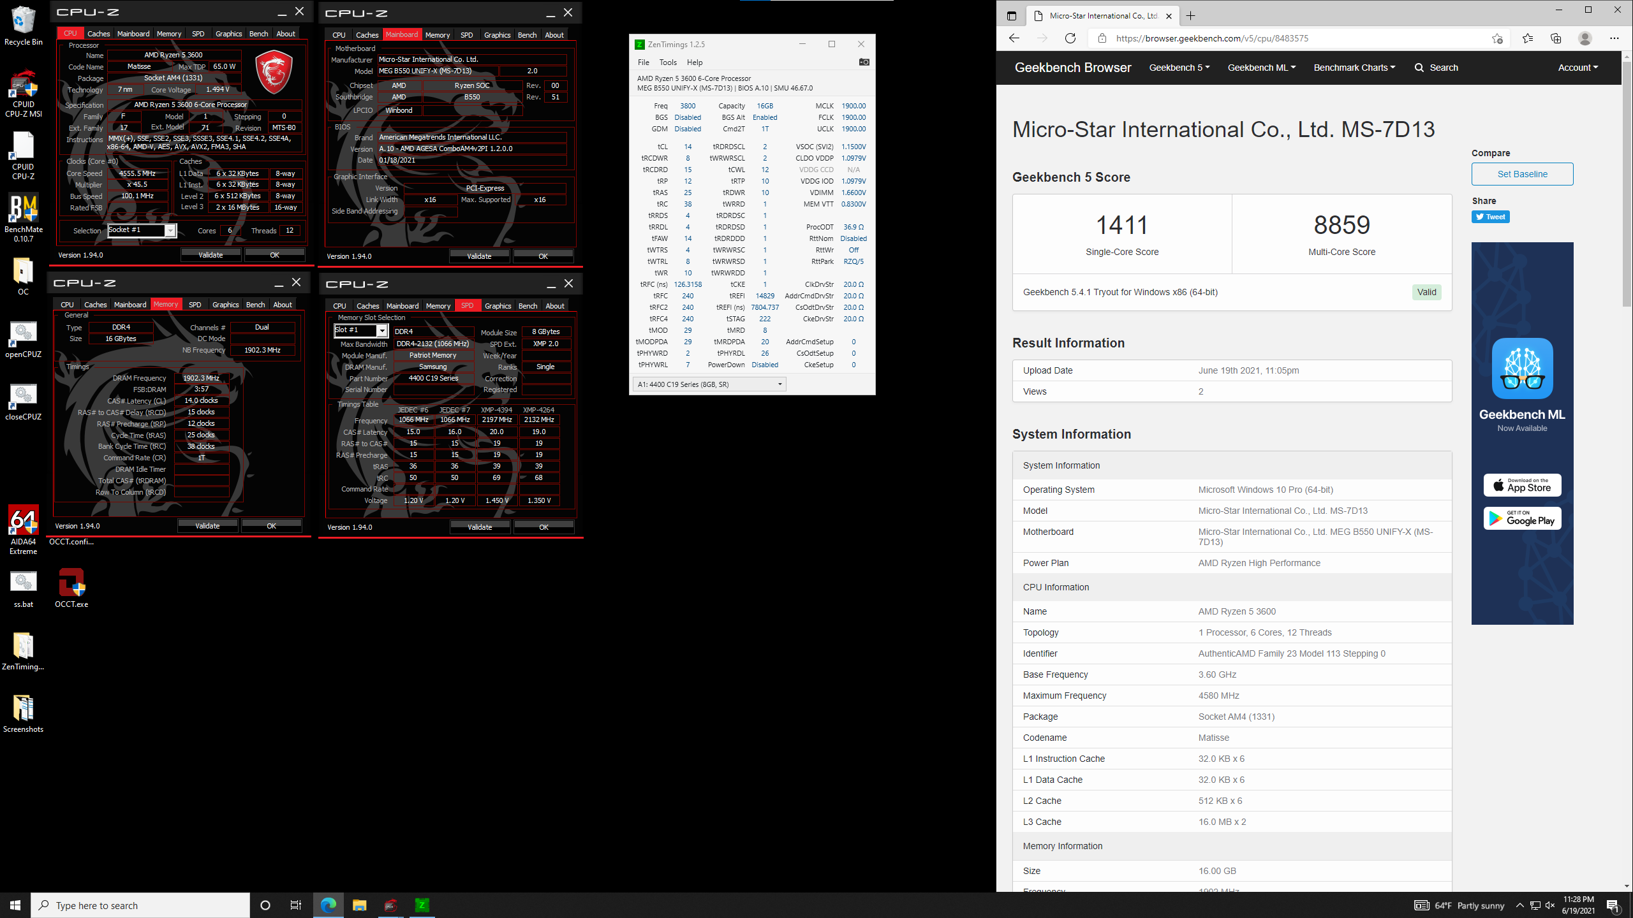
Task: Open the Socket #1 selection dropdown
Action: [x=142, y=230]
